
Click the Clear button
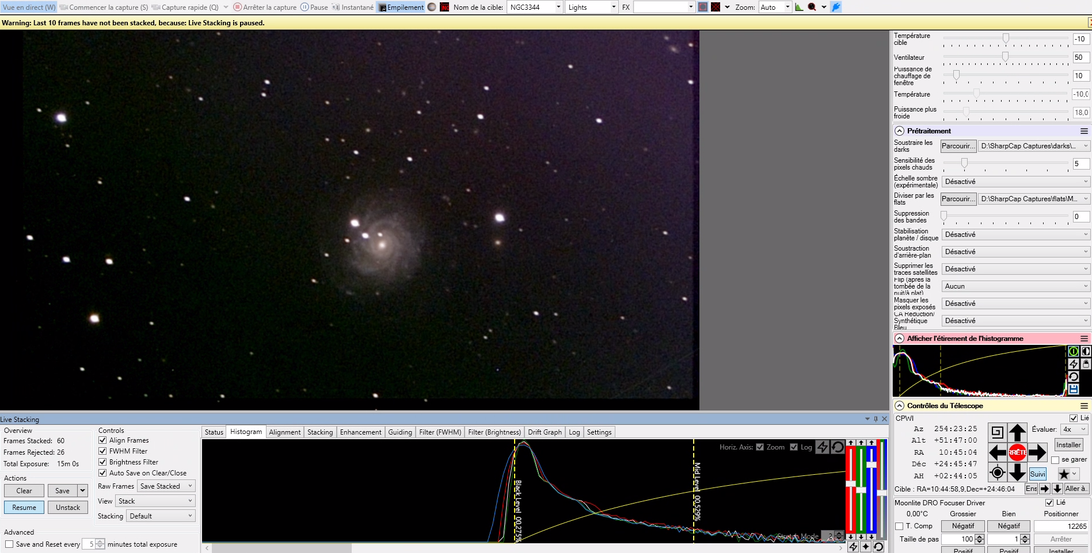tap(24, 491)
